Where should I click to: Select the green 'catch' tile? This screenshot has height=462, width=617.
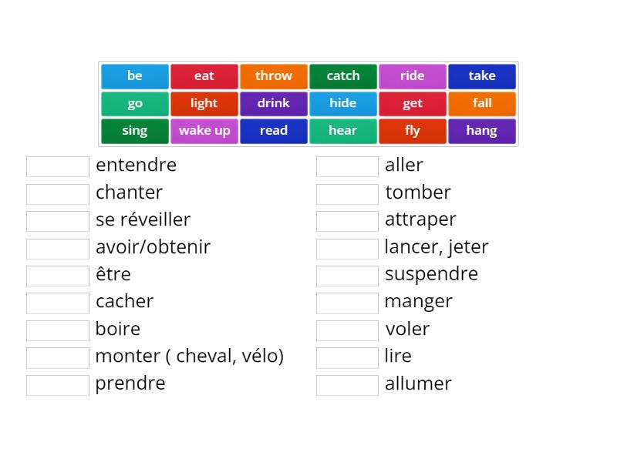click(x=342, y=75)
